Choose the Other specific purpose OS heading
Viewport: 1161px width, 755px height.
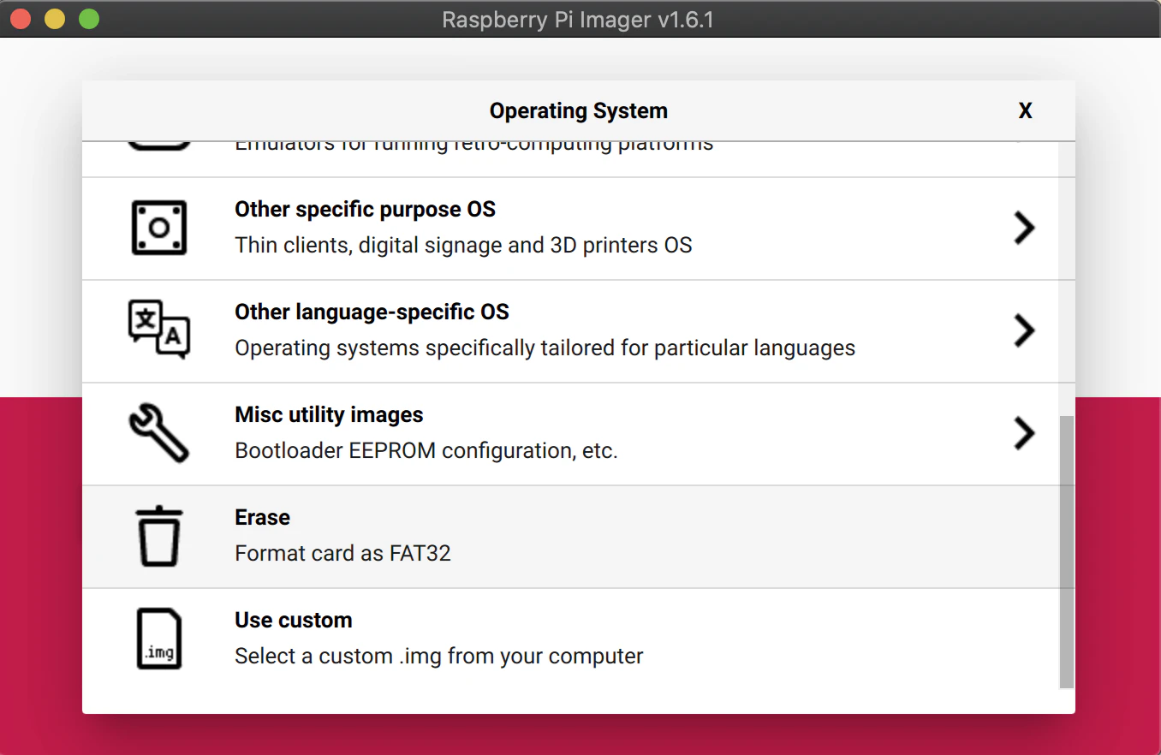(x=366, y=209)
